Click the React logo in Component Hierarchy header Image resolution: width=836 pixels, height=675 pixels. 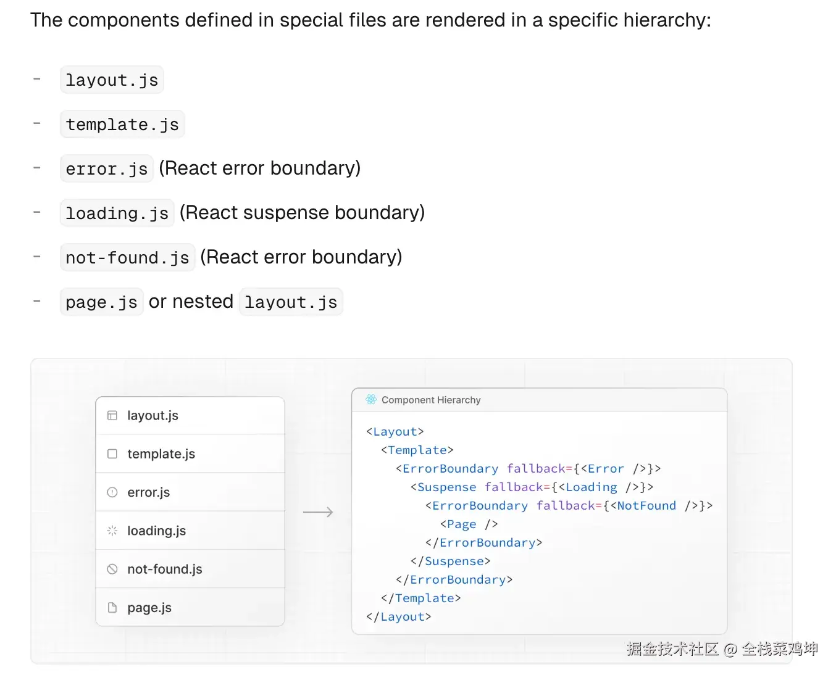pyautogui.click(x=371, y=400)
